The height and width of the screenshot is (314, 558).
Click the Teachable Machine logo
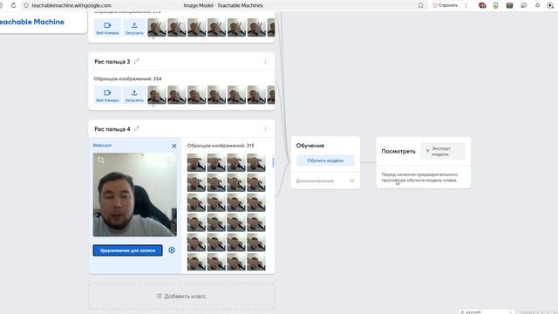tap(32, 22)
